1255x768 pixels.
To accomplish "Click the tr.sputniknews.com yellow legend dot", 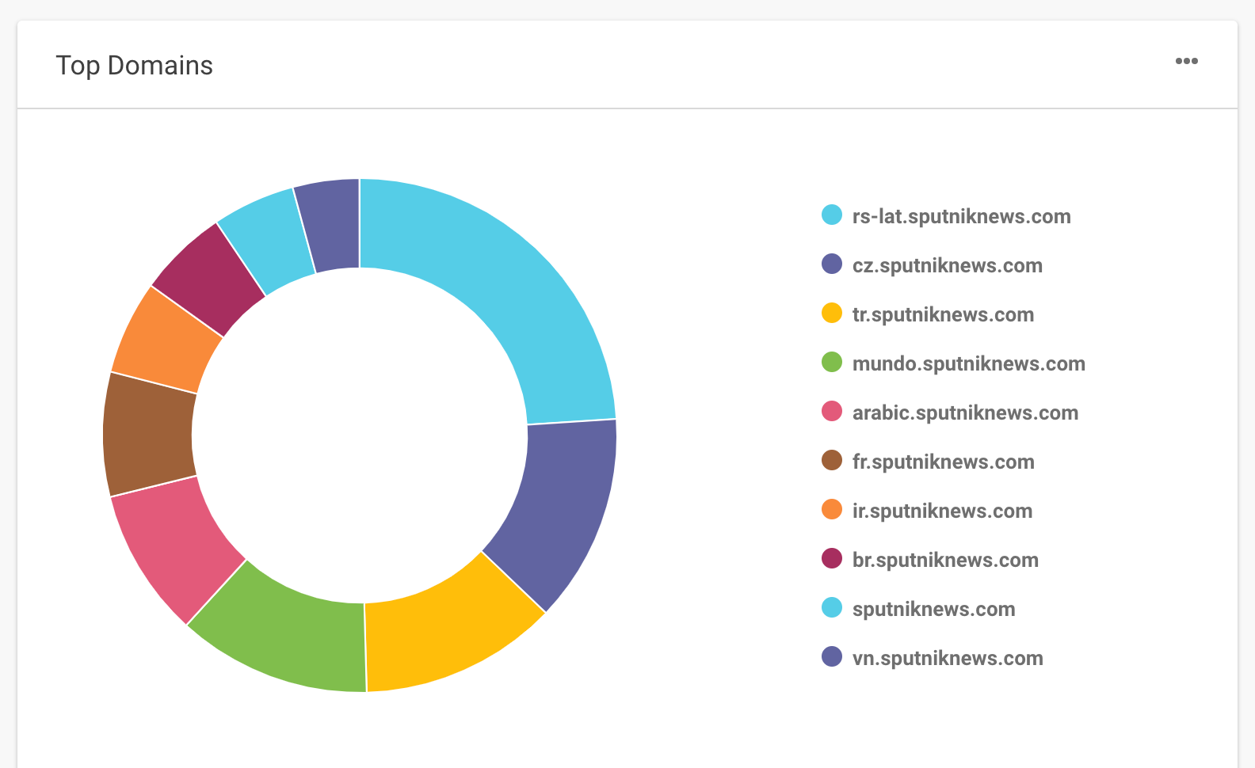I will click(832, 313).
